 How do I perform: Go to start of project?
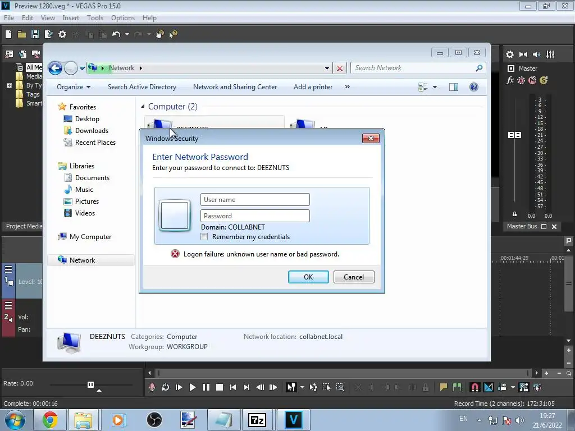tap(233, 387)
